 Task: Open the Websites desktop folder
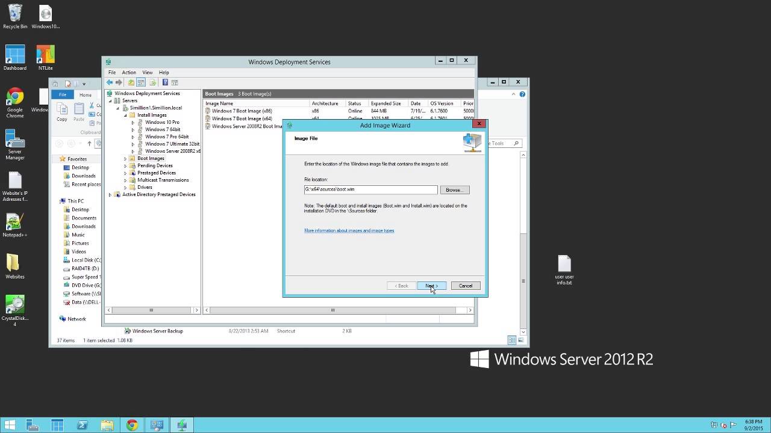tap(15, 266)
